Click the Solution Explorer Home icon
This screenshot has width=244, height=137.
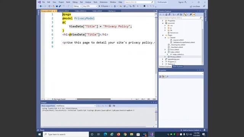click(166, 14)
